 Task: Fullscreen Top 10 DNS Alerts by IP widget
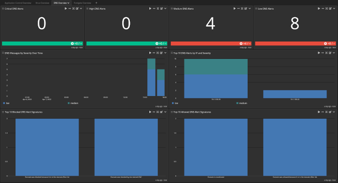(x=326, y=53)
